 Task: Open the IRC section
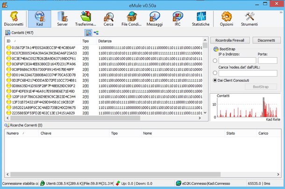coord(178,19)
